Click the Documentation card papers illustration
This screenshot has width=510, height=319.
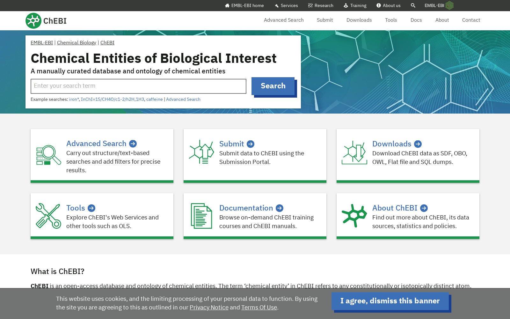pyautogui.click(x=201, y=216)
